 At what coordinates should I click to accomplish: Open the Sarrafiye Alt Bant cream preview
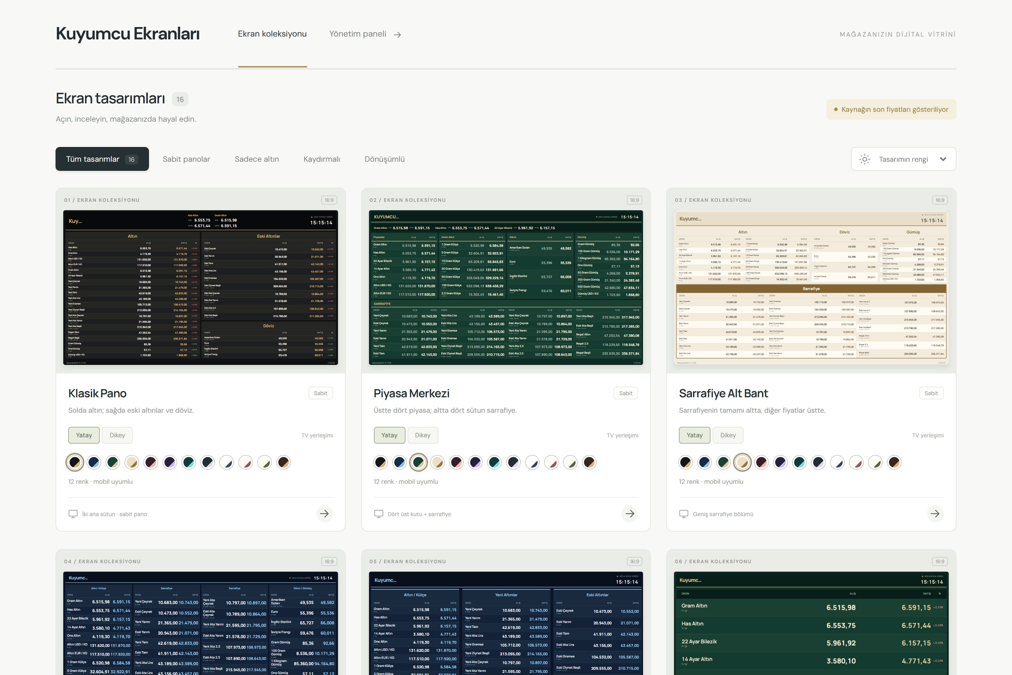(x=811, y=288)
